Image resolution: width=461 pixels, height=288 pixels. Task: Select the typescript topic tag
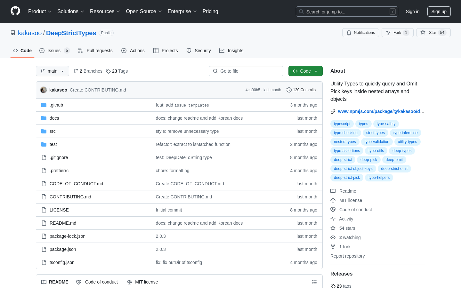pyautogui.click(x=342, y=124)
